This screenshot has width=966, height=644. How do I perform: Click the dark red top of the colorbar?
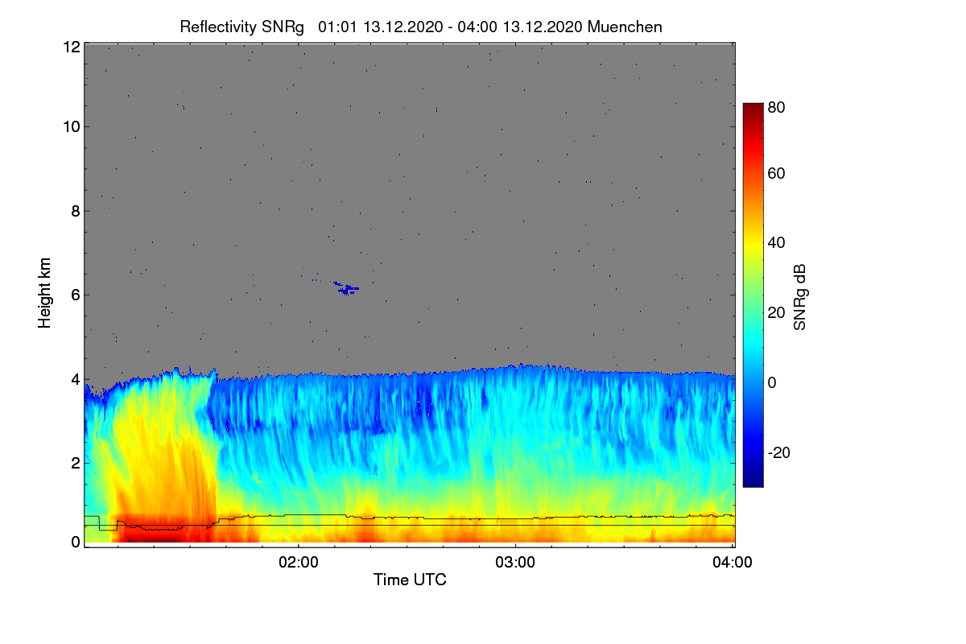752,109
